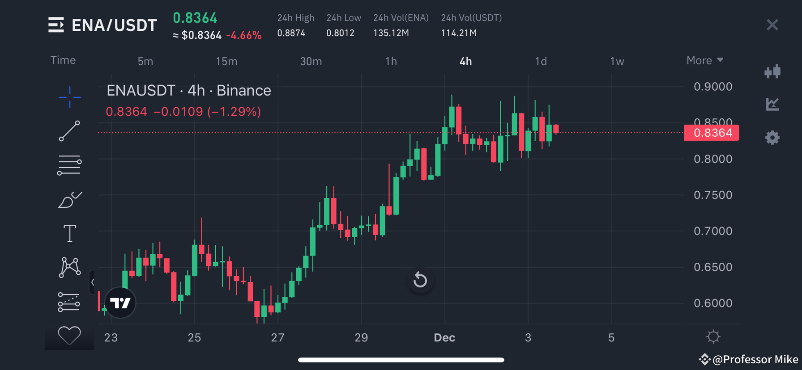Open the Fibonacci retracement tool
Viewport: 802px width, 370px height.
pos(70,164)
